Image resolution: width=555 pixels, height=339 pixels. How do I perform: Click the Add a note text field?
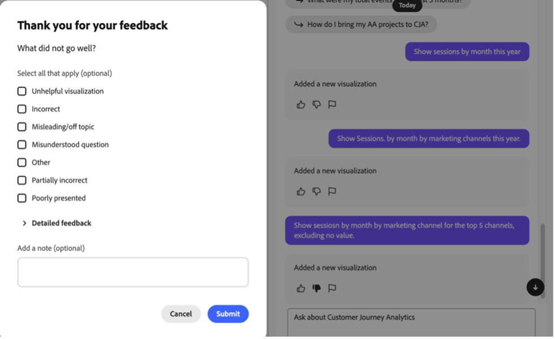tap(133, 272)
